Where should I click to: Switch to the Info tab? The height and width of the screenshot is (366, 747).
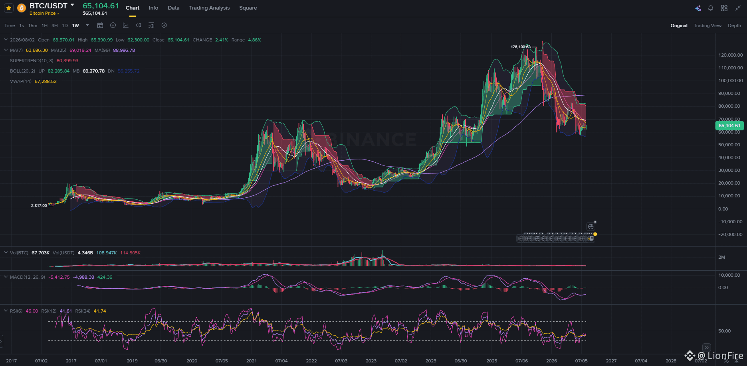[153, 8]
